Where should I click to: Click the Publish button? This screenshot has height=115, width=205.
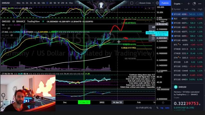click(x=165, y=3)
